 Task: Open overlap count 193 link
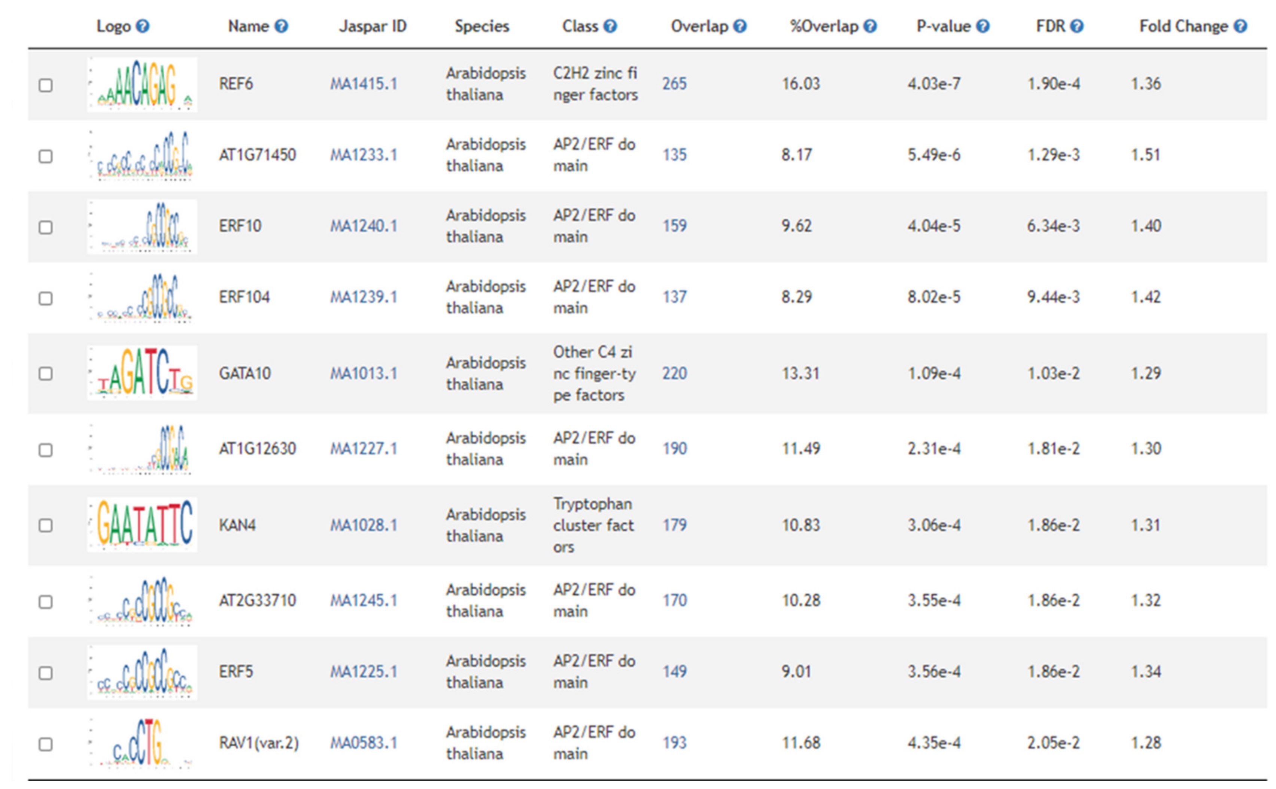pos(674,743)
